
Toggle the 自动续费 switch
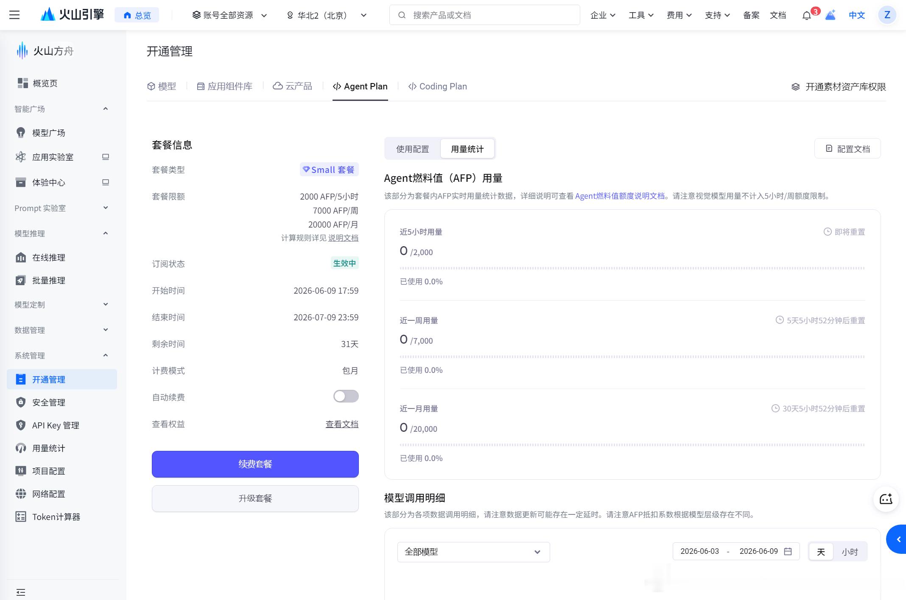(346, 396)
